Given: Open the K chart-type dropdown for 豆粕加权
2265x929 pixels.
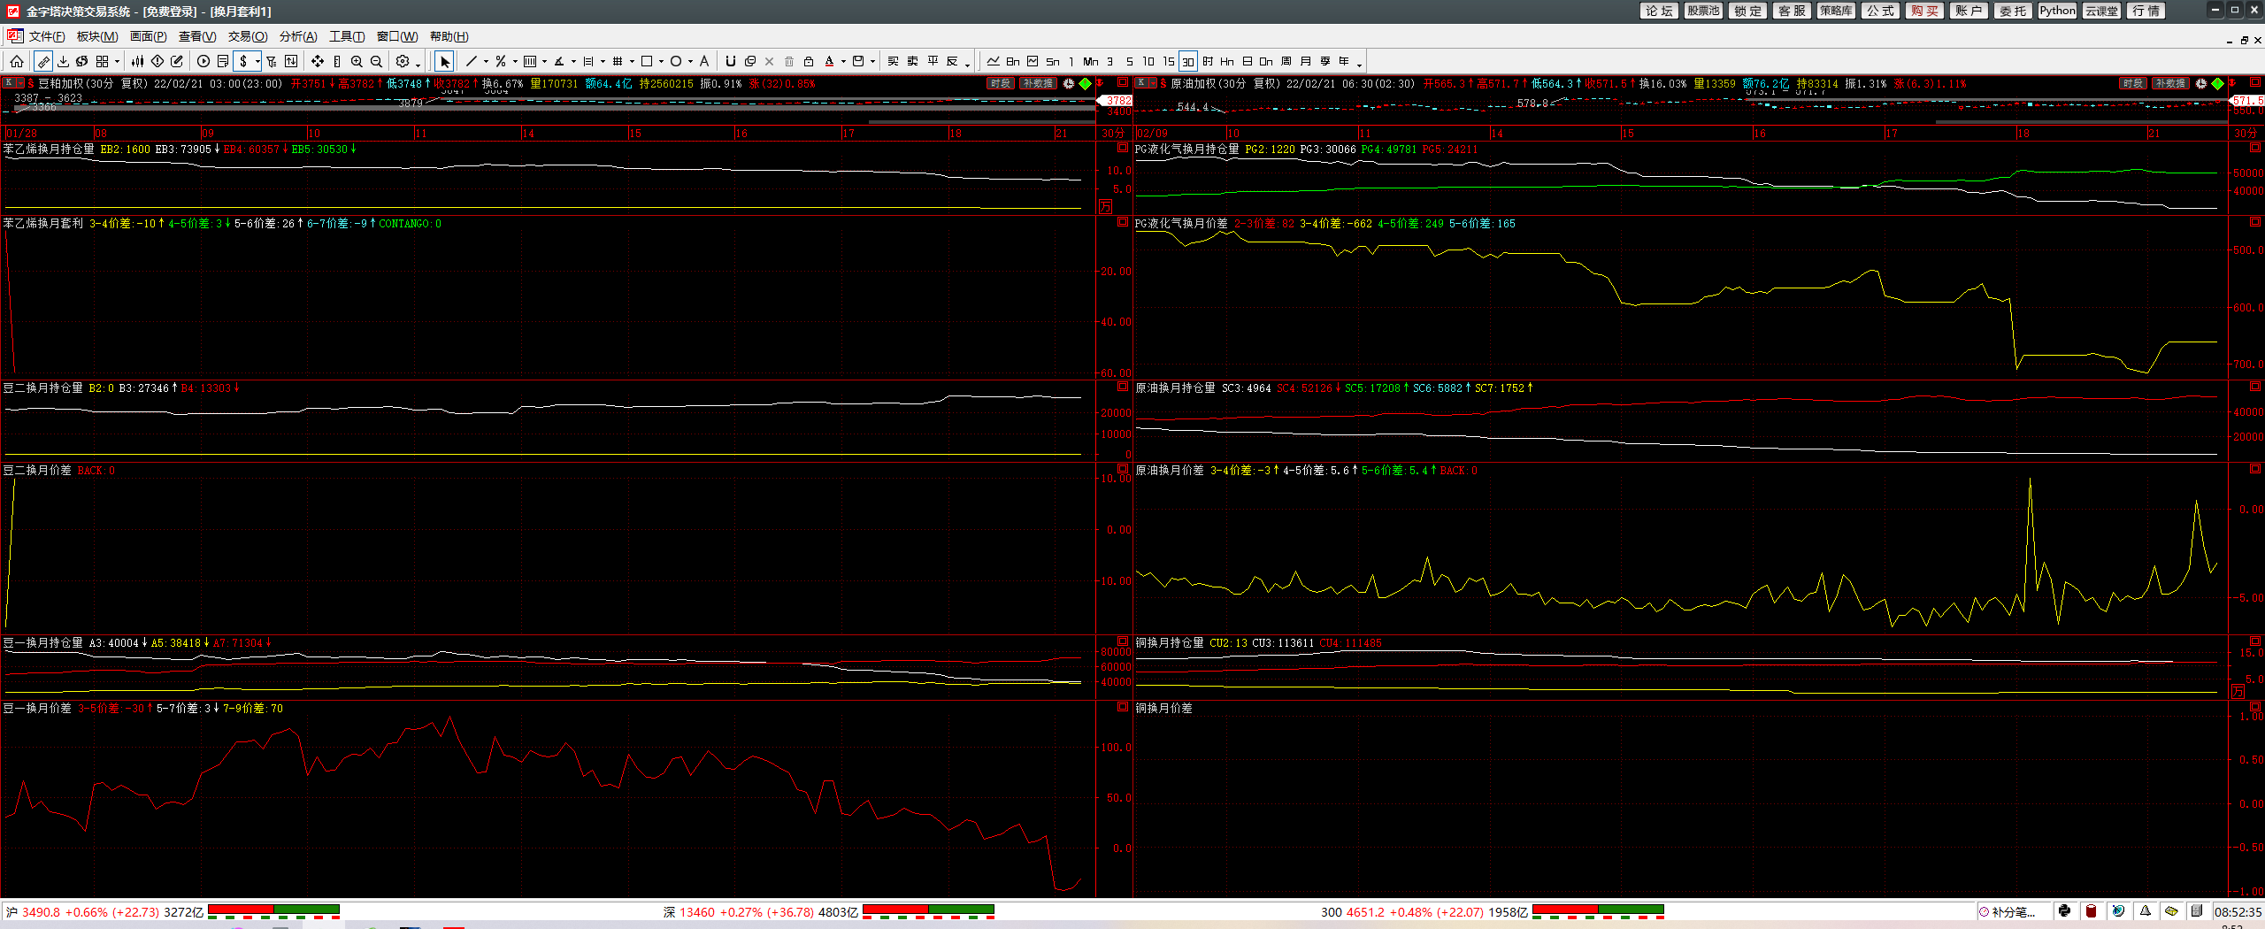Looking at the screenshot, I should 19,83.
